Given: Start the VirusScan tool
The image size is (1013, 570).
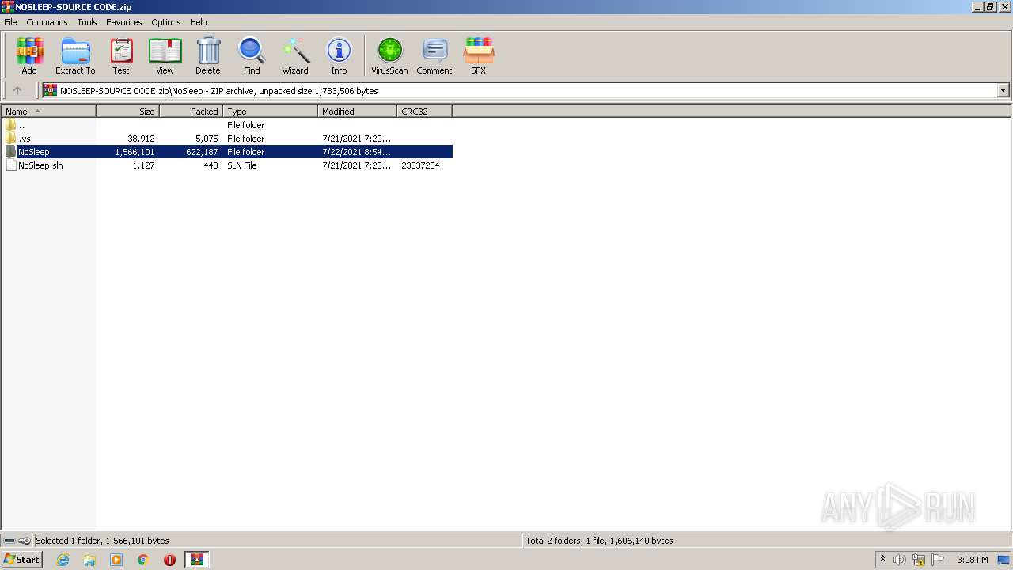Looking at the screenshot, I should 389,55.
